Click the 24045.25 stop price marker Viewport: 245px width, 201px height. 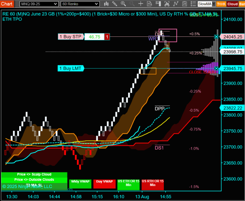tap(232, 37)
